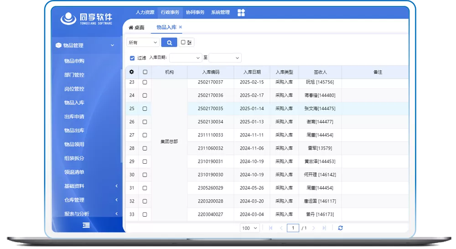Close the 物品入库 tab
Viewport: 456px width, 249px height.
(x=180, y=27)
